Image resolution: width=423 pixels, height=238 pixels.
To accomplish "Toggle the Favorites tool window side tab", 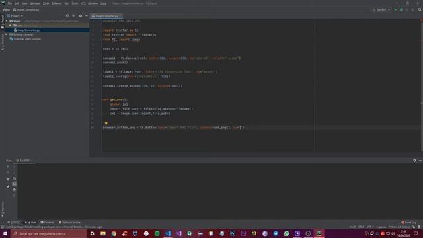I will point(3,209).
